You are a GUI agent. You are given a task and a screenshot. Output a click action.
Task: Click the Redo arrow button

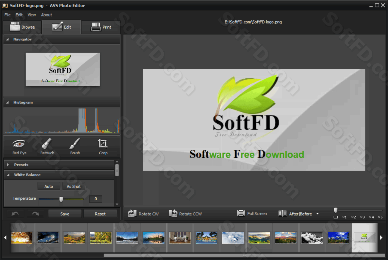point(35,214)
